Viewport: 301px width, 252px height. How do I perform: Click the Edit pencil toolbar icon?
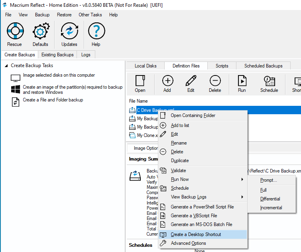(191, 81)
